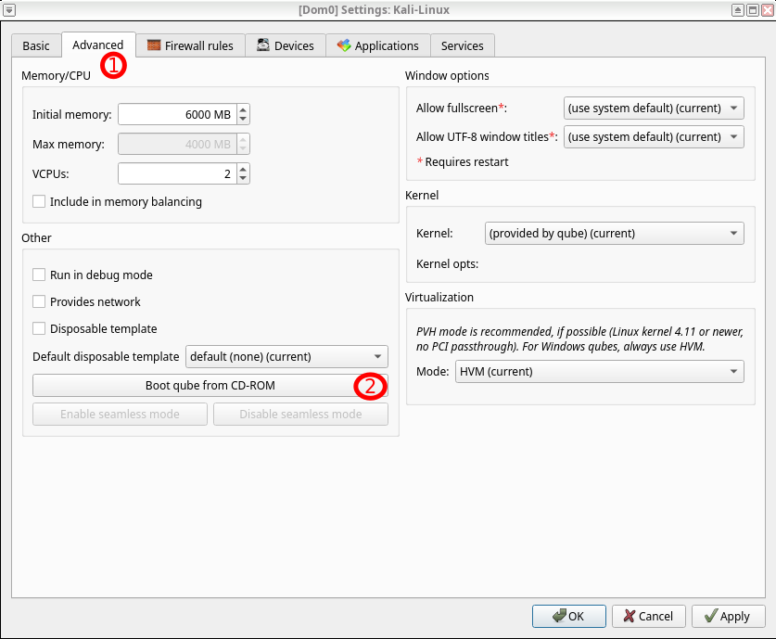The width and height of the screenshot is (776, 639).
Task: Open the Applications tab
Action: 378,45
